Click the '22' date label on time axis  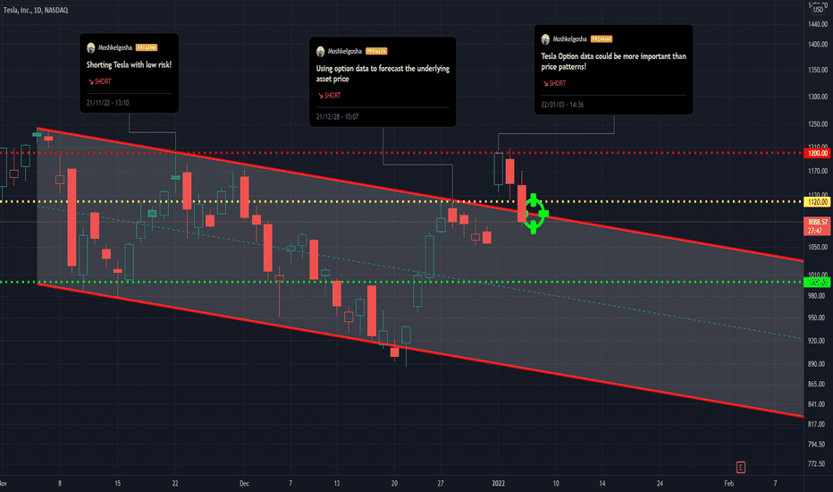pyautogui.click(x=175, y=483)
